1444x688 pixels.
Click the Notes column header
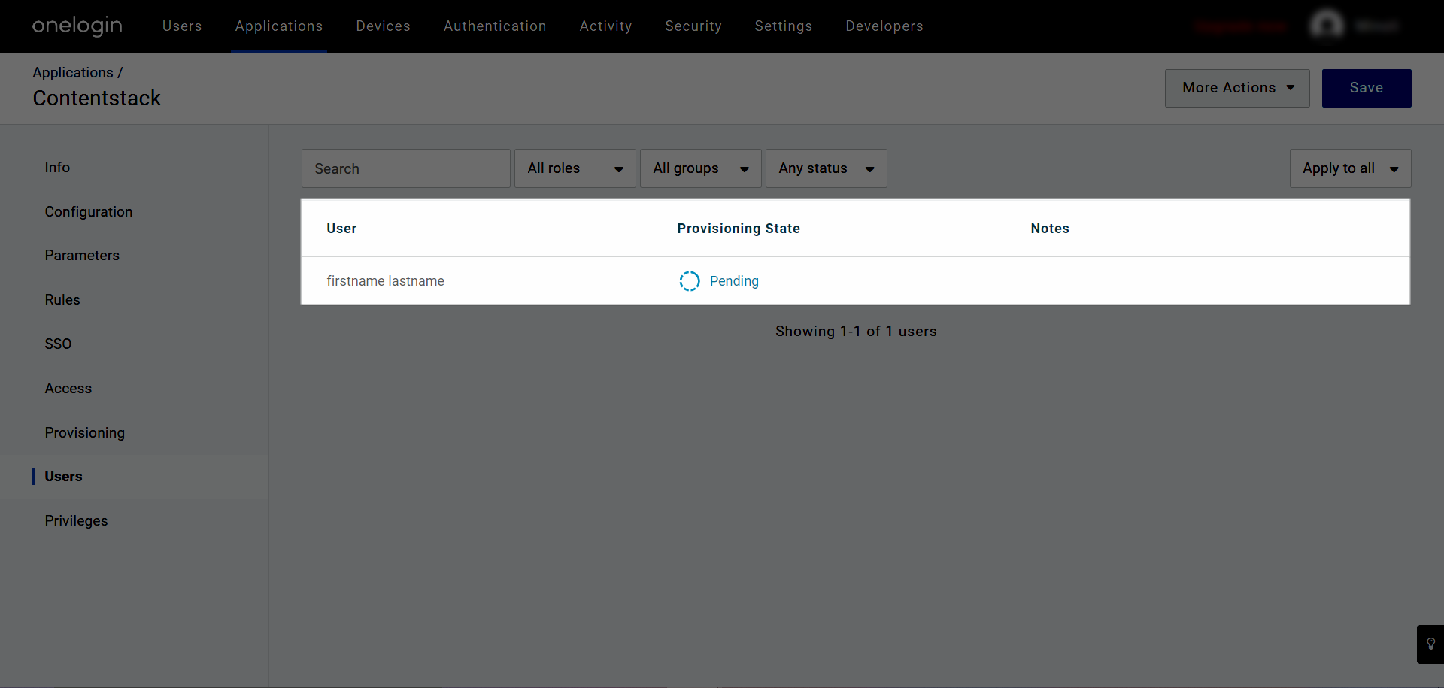[x=1050, y=229]
